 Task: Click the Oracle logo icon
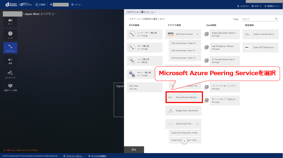coord(170,124)
